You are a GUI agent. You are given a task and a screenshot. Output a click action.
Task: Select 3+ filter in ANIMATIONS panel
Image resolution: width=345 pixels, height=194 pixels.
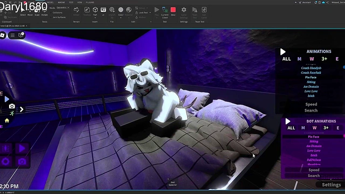click(x=325, y=59)
